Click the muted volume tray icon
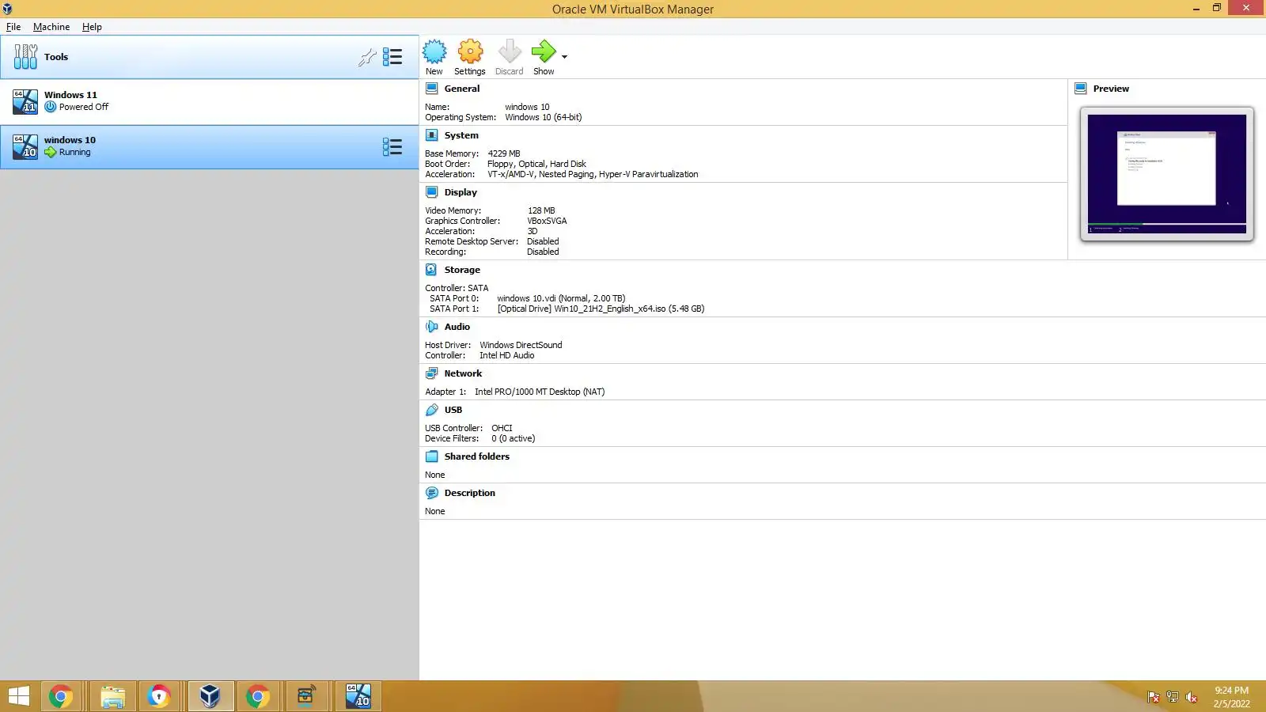 tap(1191, 697)
